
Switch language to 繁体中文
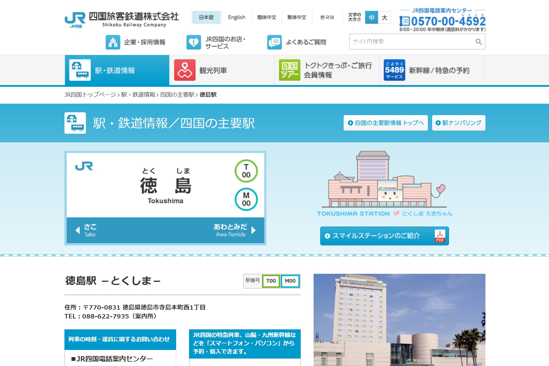pos(297,17)
